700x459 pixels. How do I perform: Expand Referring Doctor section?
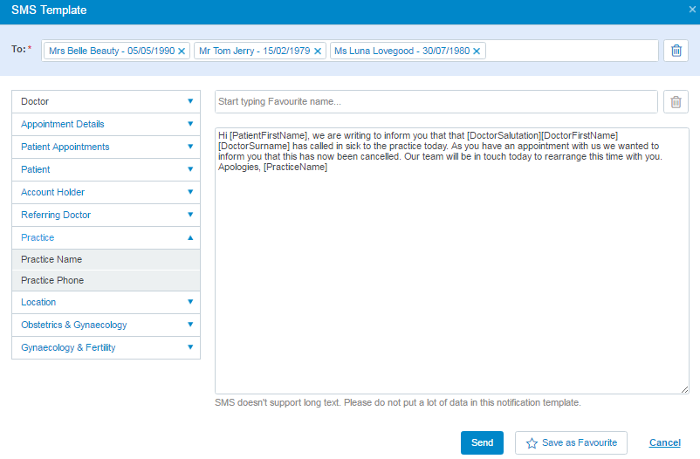[x=106, y=216]
